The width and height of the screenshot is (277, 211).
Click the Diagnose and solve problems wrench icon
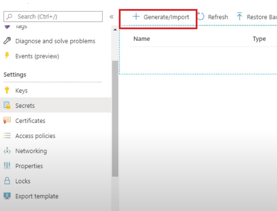click(x=7, y=41)
